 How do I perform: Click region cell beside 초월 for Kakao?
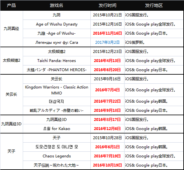154,129
